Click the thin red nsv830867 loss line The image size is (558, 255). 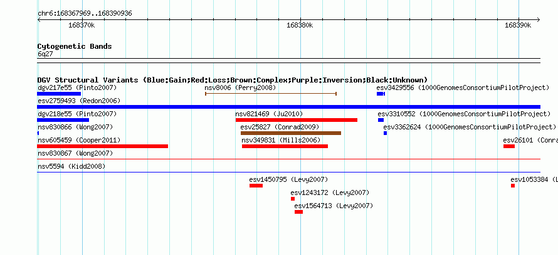pos(288,159)
